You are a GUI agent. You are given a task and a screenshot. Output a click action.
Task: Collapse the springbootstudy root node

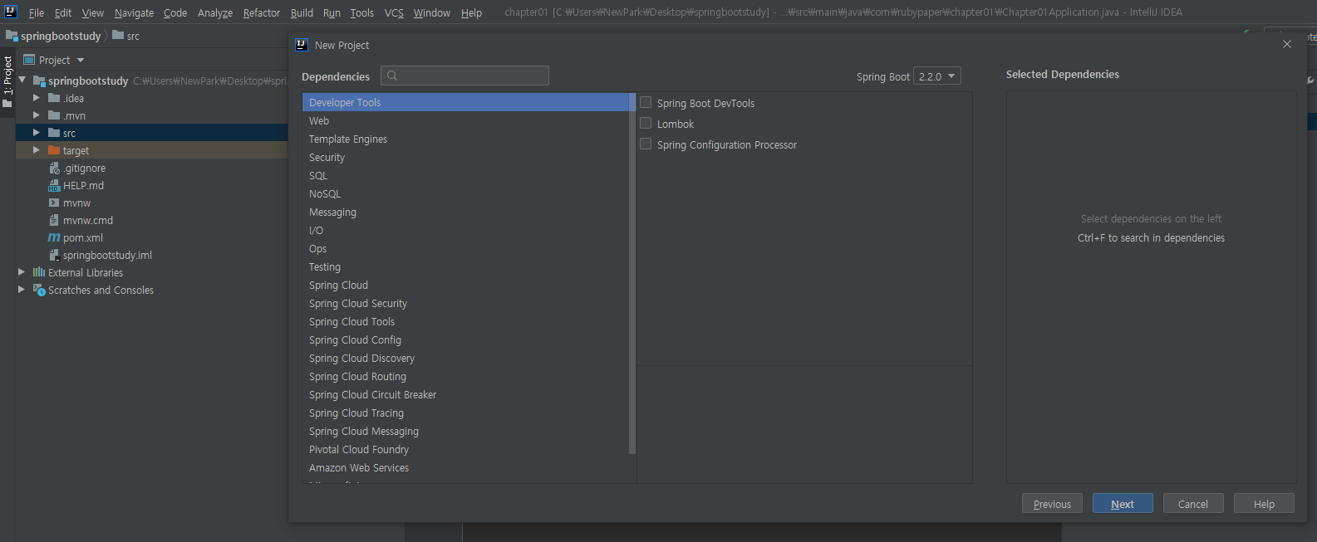coord(22,81)
